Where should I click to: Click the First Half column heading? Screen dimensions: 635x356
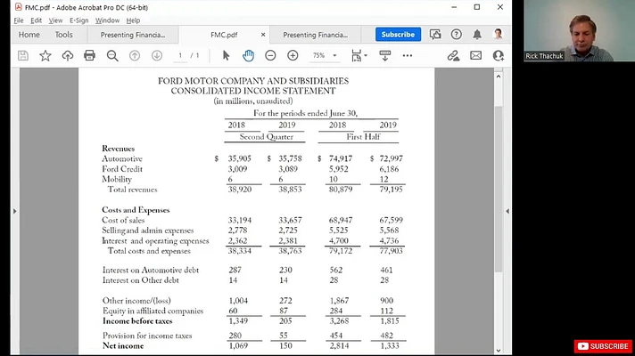(x=363, y=137)
